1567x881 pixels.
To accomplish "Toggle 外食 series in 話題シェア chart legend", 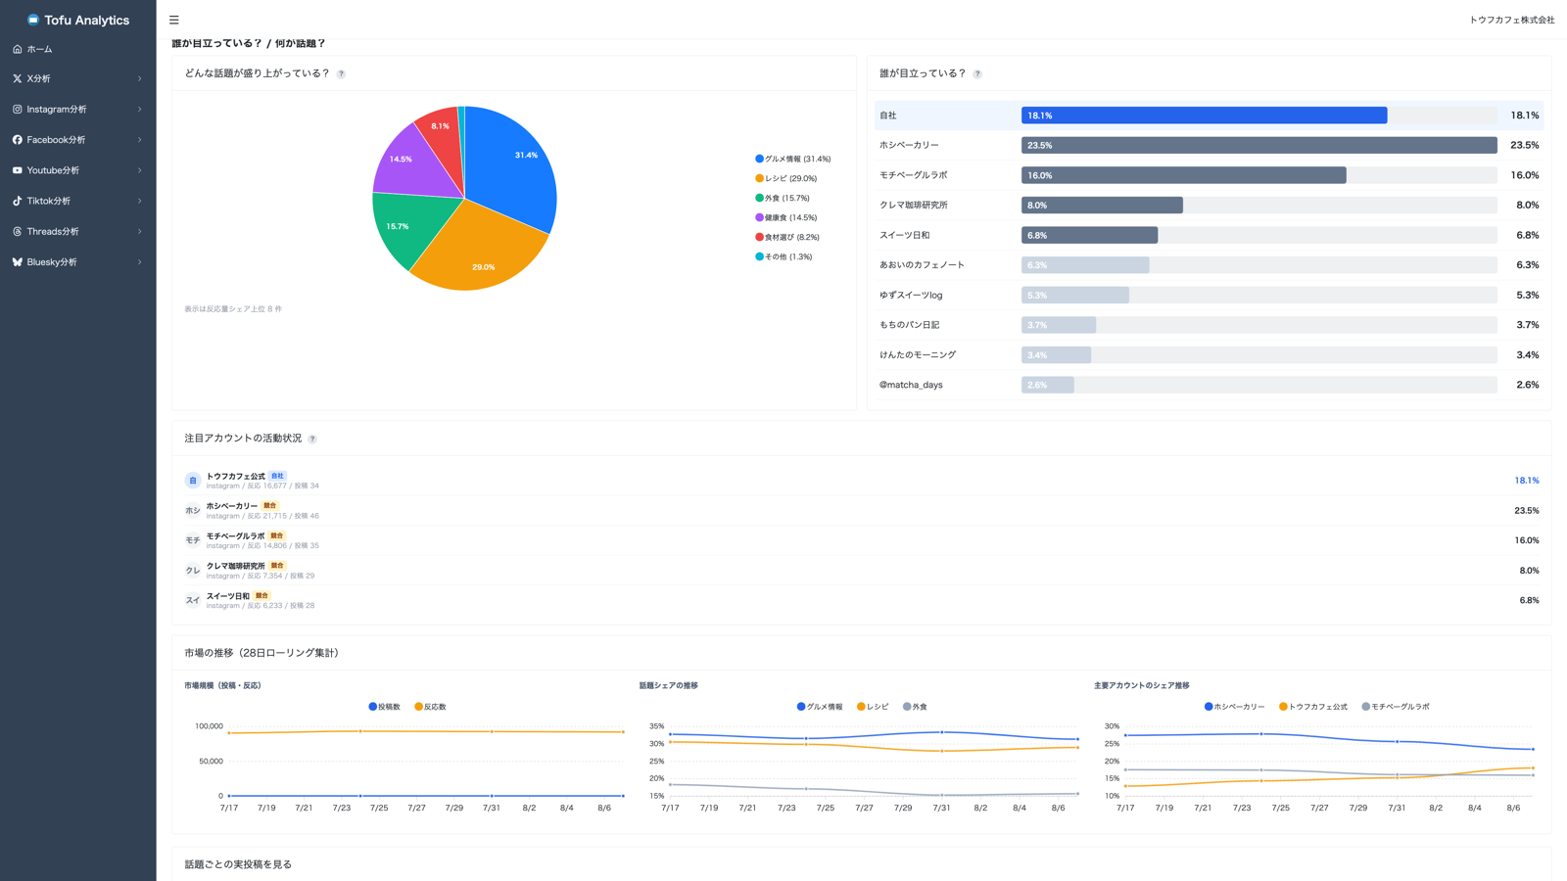I will click(916, 707).
